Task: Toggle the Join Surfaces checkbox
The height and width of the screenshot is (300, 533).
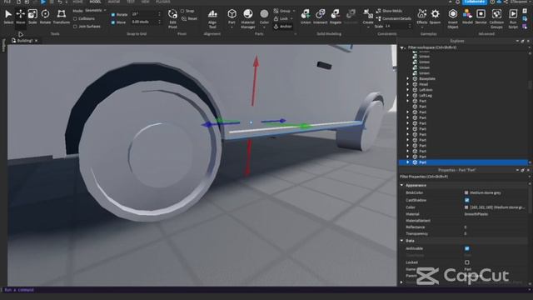Action: [x=75, y=26]
